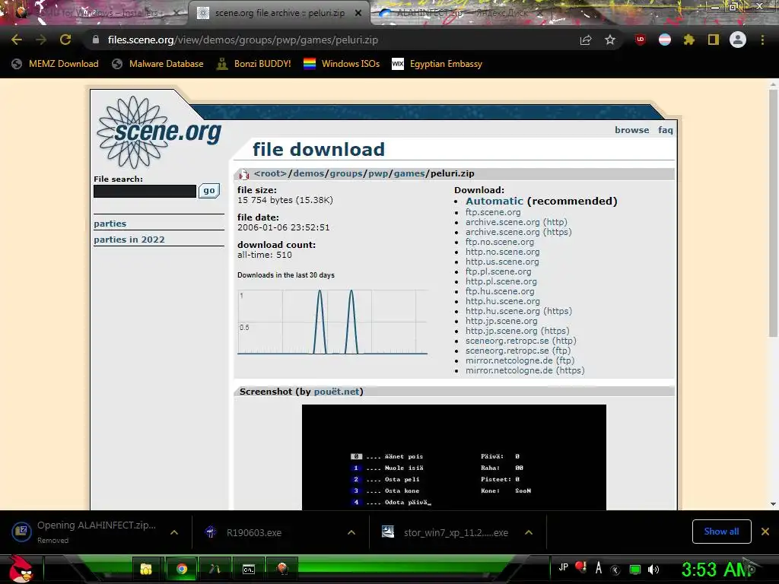This screenshot has height=584, width=779.
Task: Show all downloads
Action: (x=721, y=532)
